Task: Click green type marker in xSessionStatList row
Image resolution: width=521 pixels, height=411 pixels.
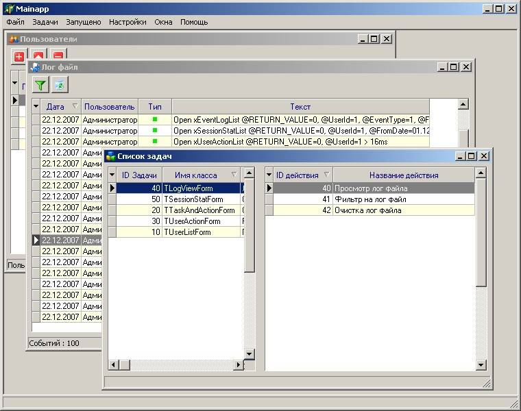Action: pyautogui.click(x=155, y=130)
